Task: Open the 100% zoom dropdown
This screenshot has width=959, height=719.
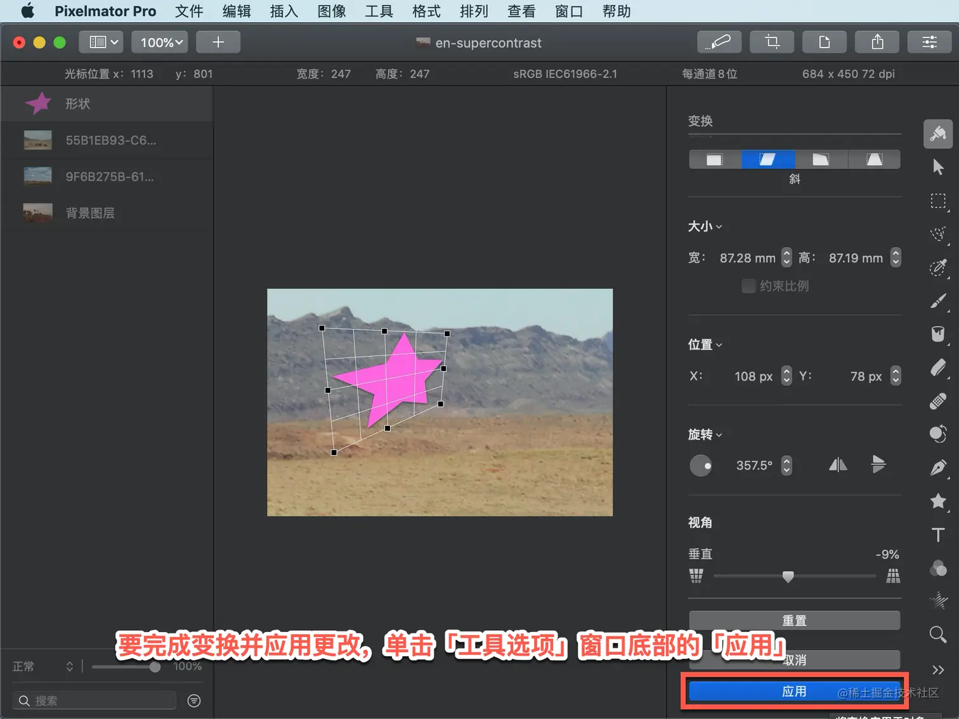Action: point(160,42)
